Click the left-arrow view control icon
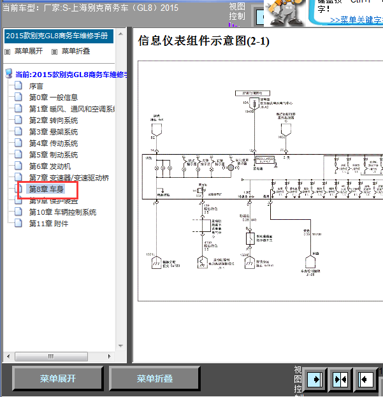This screenshot has width=383, height=397. (x=366, y=379)
